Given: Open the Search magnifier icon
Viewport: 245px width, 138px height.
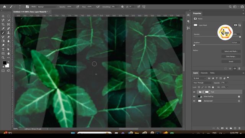Looking at the screenshot, I should 230,7.
